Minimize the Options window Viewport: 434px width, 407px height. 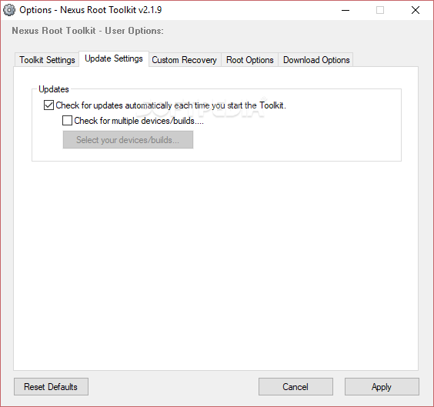pos(346,10)
